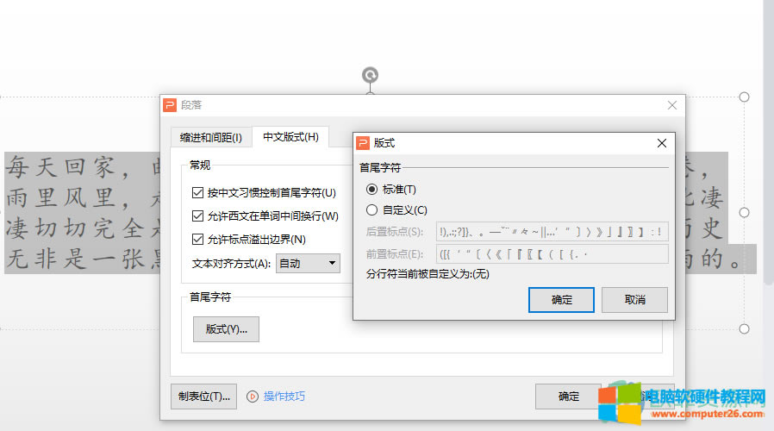Click the 后置标点 input field
774x431 pixels.
pos(552,232)
